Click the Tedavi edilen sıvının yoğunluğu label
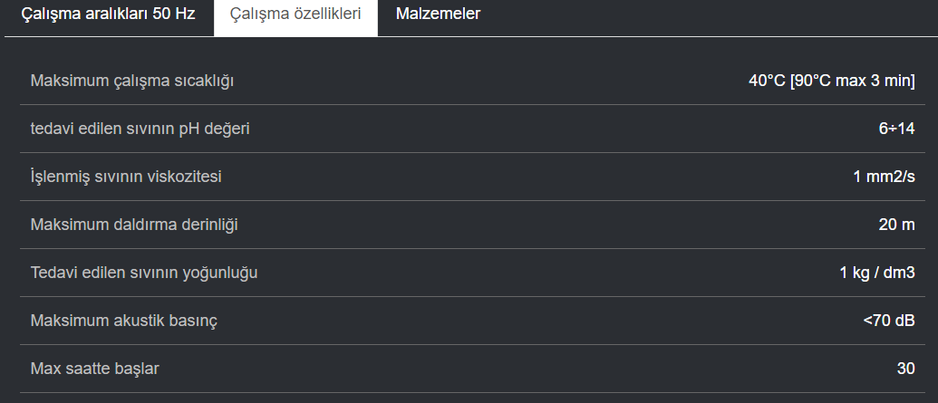 coord(144,272)
